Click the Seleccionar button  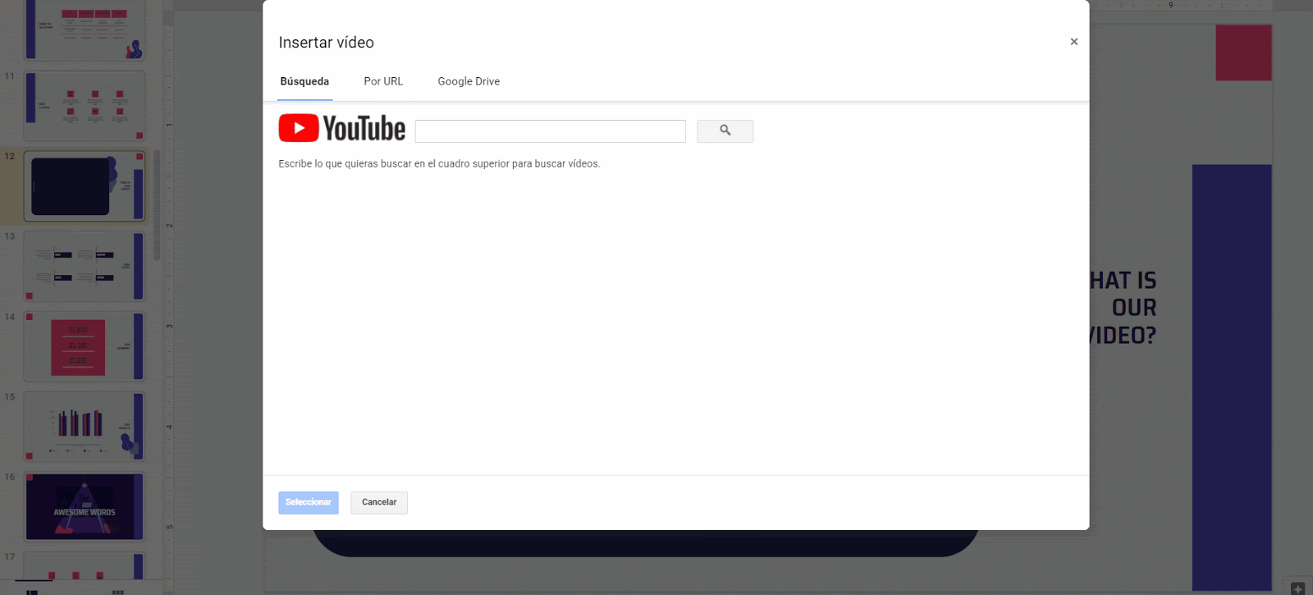click(309, 502)
